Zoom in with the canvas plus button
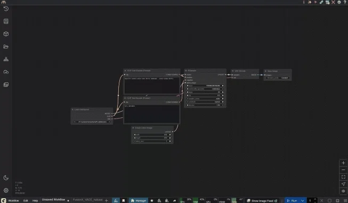This screenshot has height=203, width=348. pyautogui.click(x=343, y=163)
